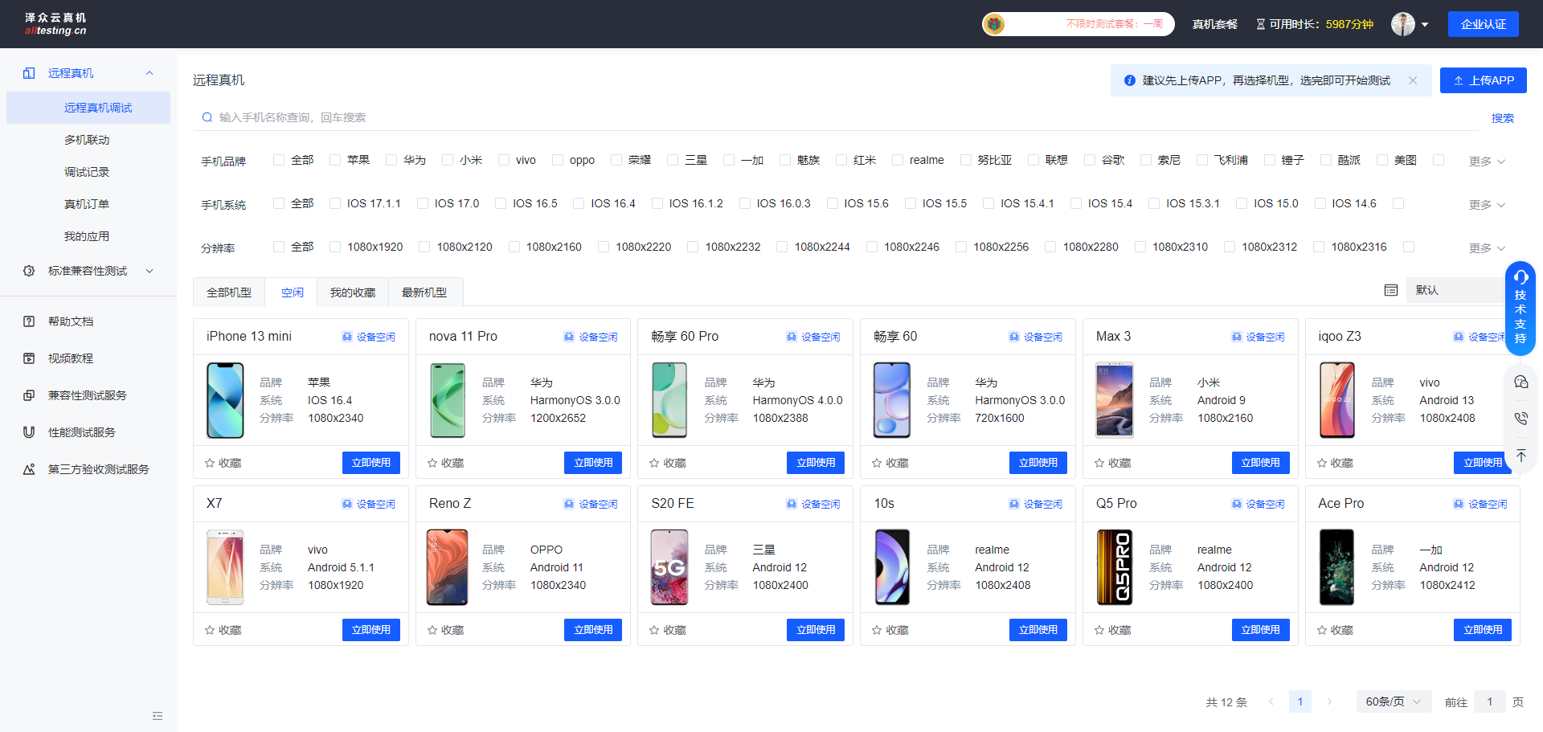Check the vivo brand checkbox
1543x732 pixels.
point(504,160)
